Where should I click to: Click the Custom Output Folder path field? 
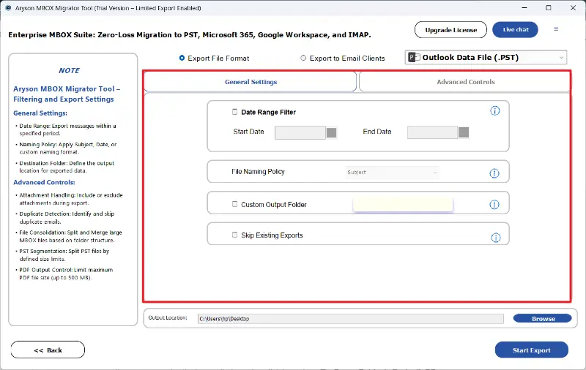click(x=403, y=205)
